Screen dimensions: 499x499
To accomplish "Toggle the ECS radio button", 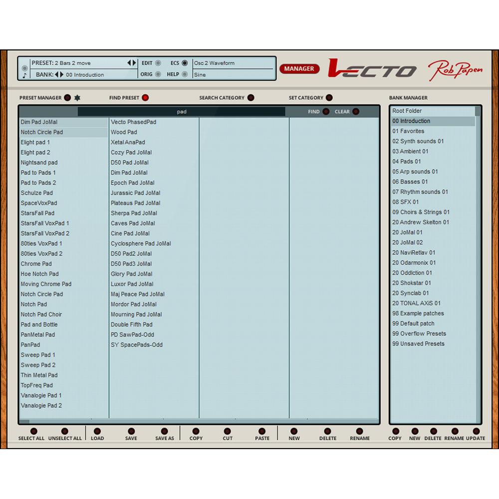I will pyautogui.click(x=185, y=63).
